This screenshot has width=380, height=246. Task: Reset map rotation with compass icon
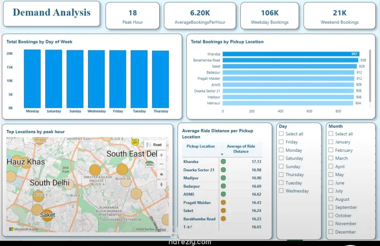(161, 184)
